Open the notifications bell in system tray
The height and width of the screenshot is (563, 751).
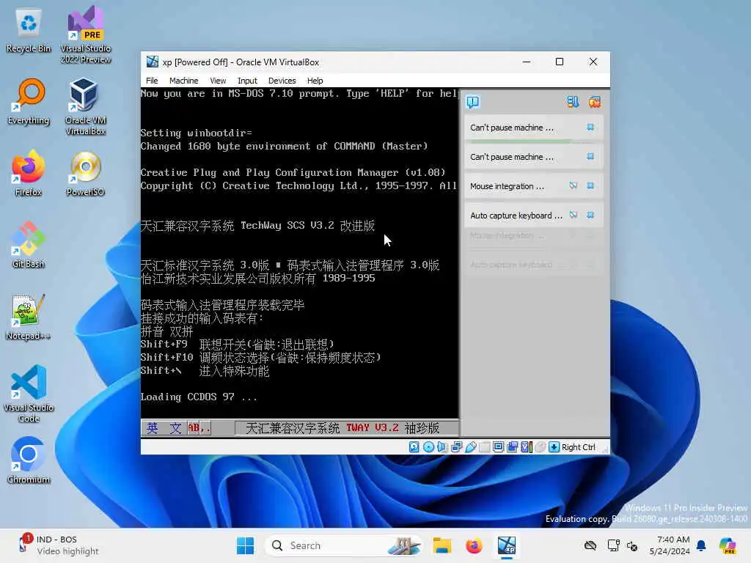701,545
